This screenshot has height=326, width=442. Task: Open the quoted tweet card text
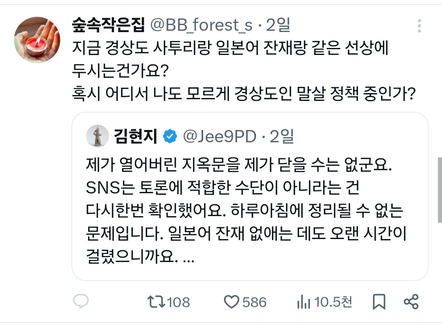[245, 210]
